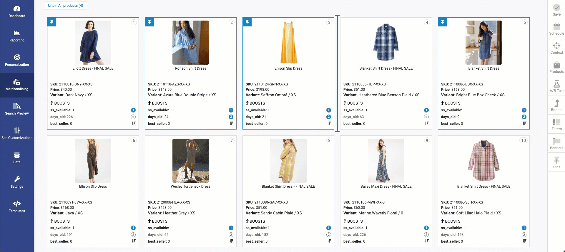Open the Banners flag tool
Image resolution: width=565 pixels, height=252 pixels.
tap(556, 143)
